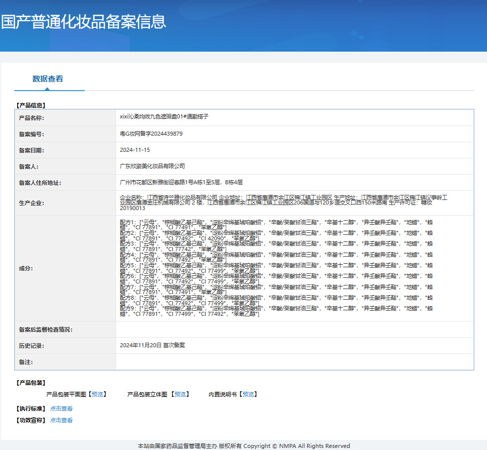Select the filing date 2024-11-15
487x450 pixels.
tap(135, 150)
